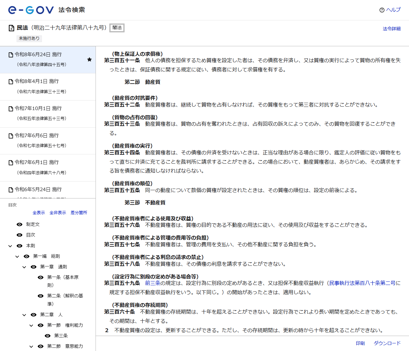Toggle visibility eye for 第一編 総則

coord(27,256)
